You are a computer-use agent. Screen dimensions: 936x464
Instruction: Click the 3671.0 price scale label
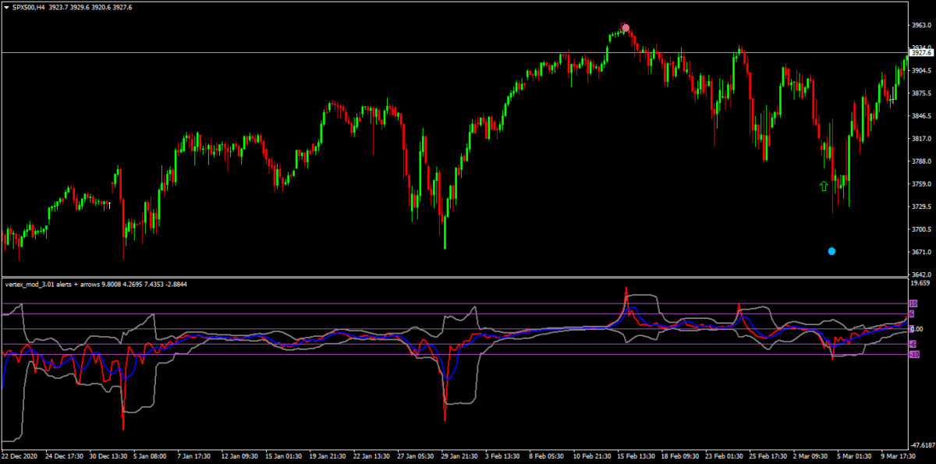pos(922,252)
